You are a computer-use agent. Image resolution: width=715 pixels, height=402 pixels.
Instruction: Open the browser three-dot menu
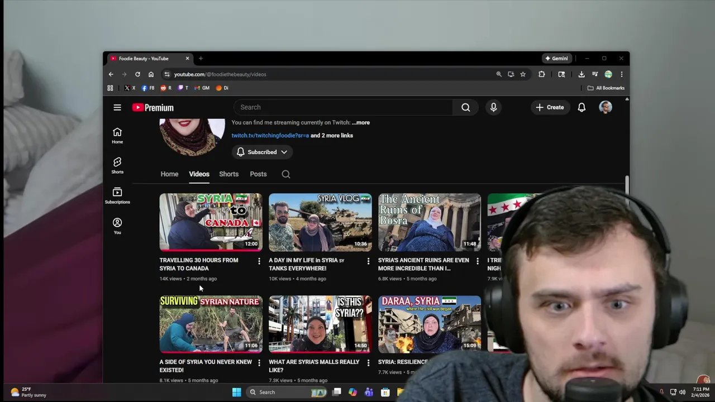click(622, 74)
